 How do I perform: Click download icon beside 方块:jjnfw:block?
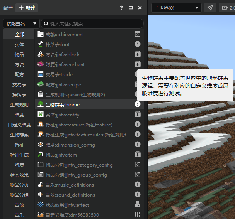138,54
